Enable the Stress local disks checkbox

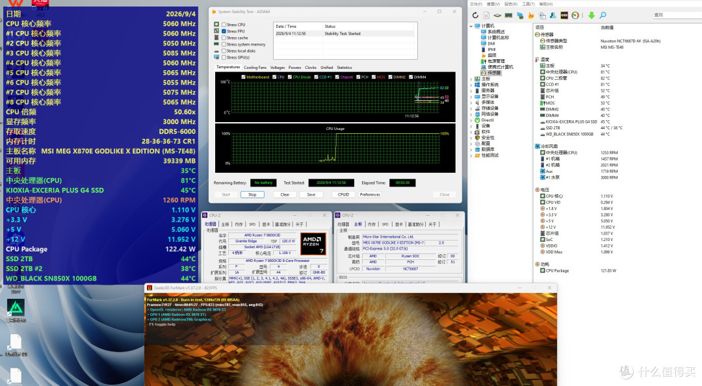tap(224, 51)
